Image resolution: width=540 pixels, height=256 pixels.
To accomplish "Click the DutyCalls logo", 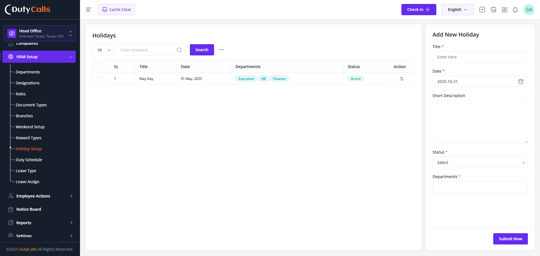I will coord(27,9).
